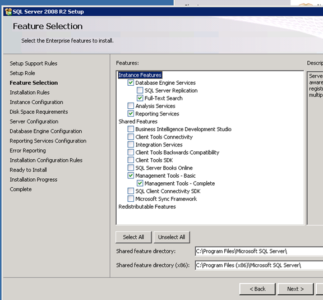Check SQL Server Books Online checkbox
Viewport: 323px width, 300px height.
131,168
